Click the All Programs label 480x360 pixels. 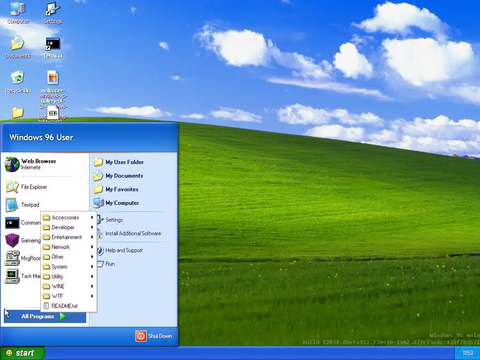pyautogui.click(x=37, y=316)
